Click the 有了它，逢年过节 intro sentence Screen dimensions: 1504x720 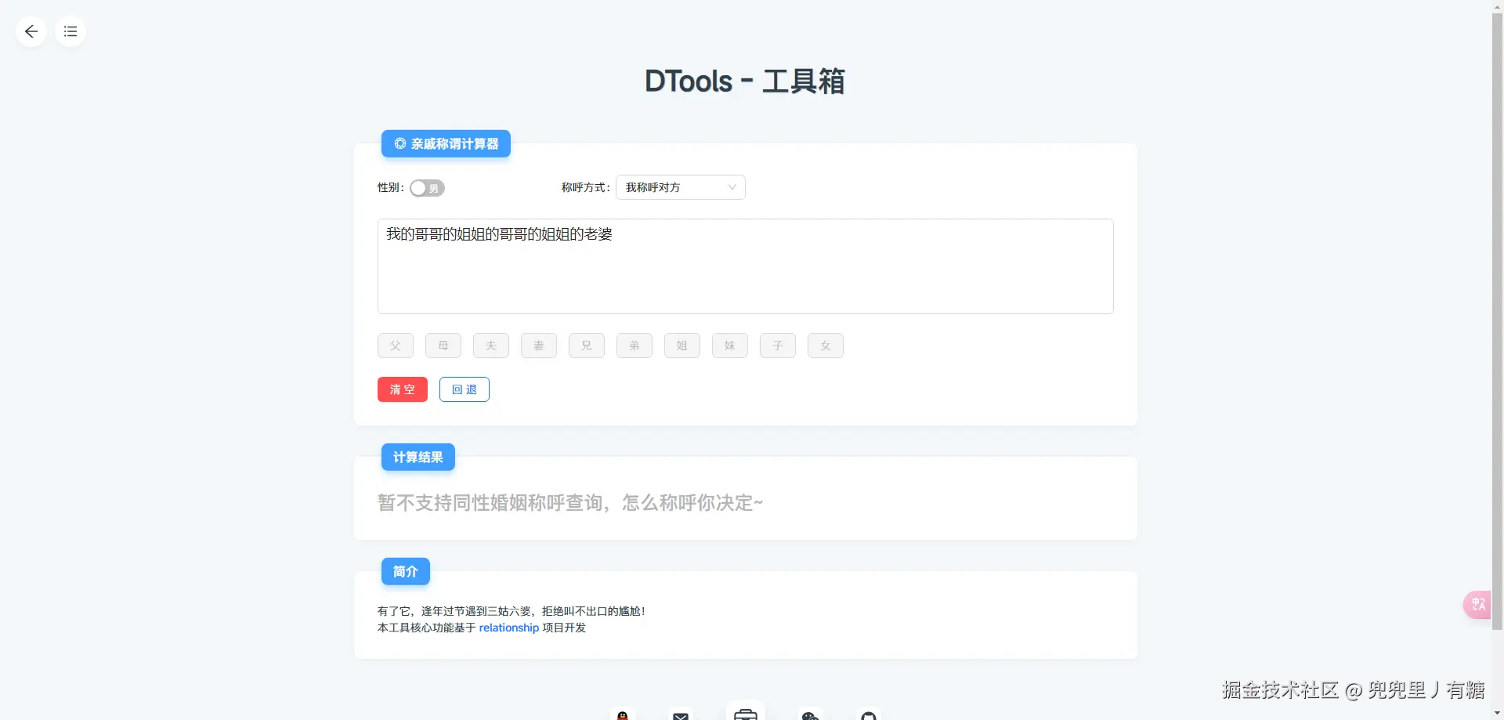point(512,611)
